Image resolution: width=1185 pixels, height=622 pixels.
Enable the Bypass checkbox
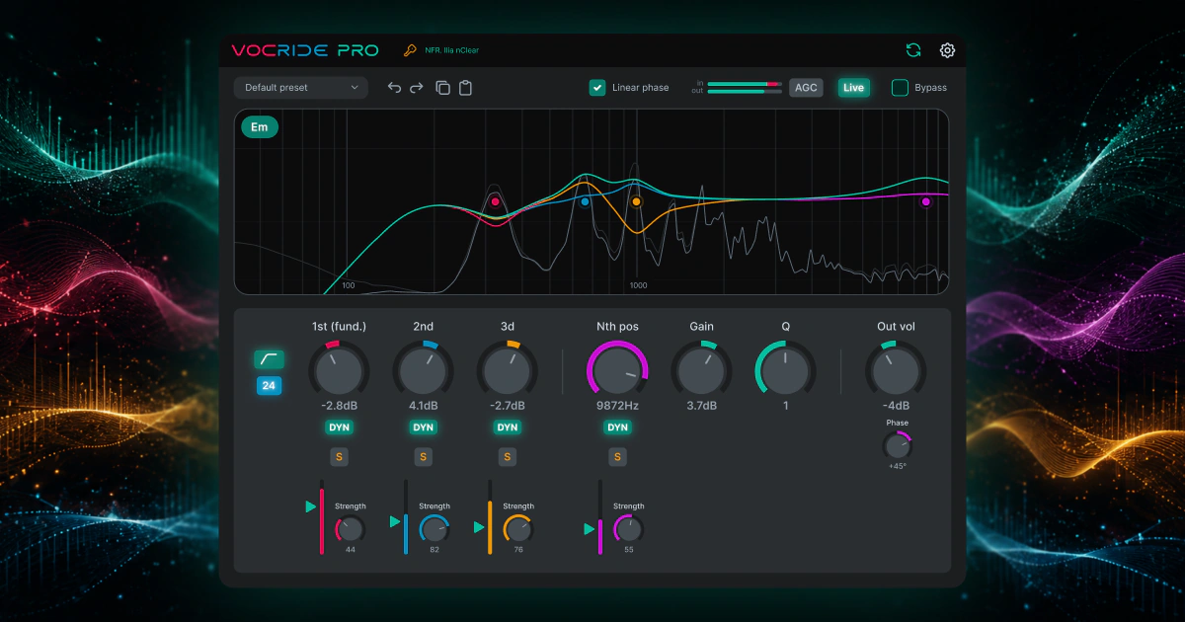pyautogui.click(x=900, y=88)
